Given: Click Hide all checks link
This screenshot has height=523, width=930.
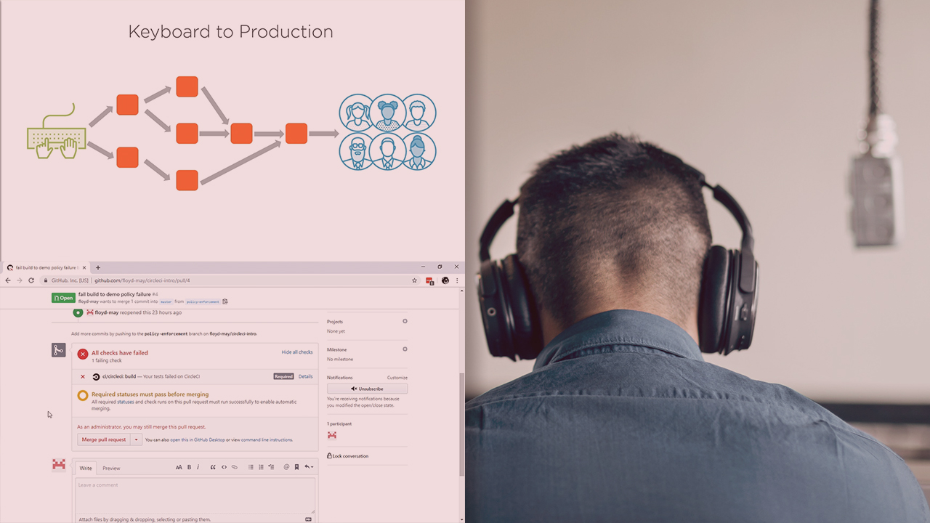Looking at the screenshot, I should (297, 352).
